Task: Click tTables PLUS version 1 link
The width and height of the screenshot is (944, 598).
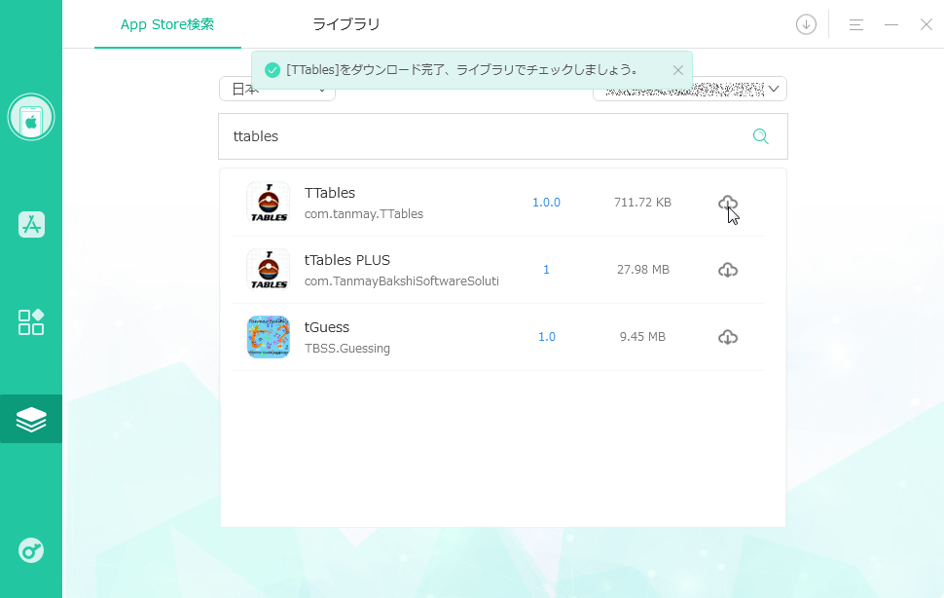Action: [546, 270]
